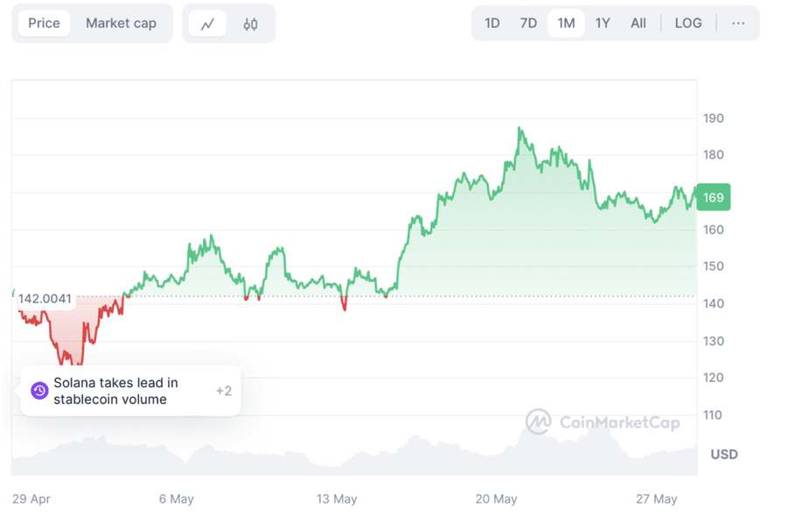The height and width of the screenshot is (522, 787).
Task: Switch to the Market cap tab
Action: (x=121, y=24)
